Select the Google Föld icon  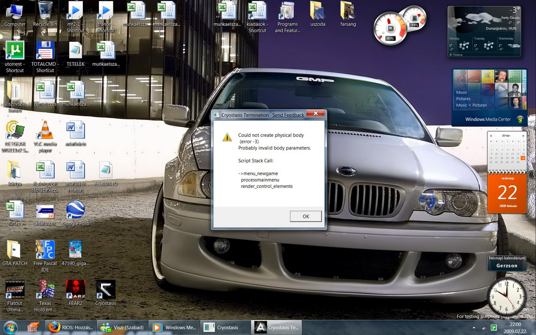click(x=75, y=214)
